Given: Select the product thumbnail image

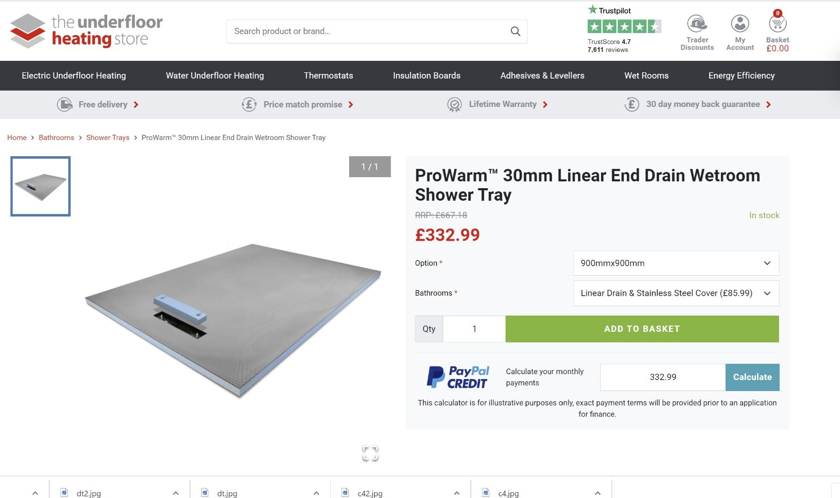Looking at the screenshot, I should point(40,186).
